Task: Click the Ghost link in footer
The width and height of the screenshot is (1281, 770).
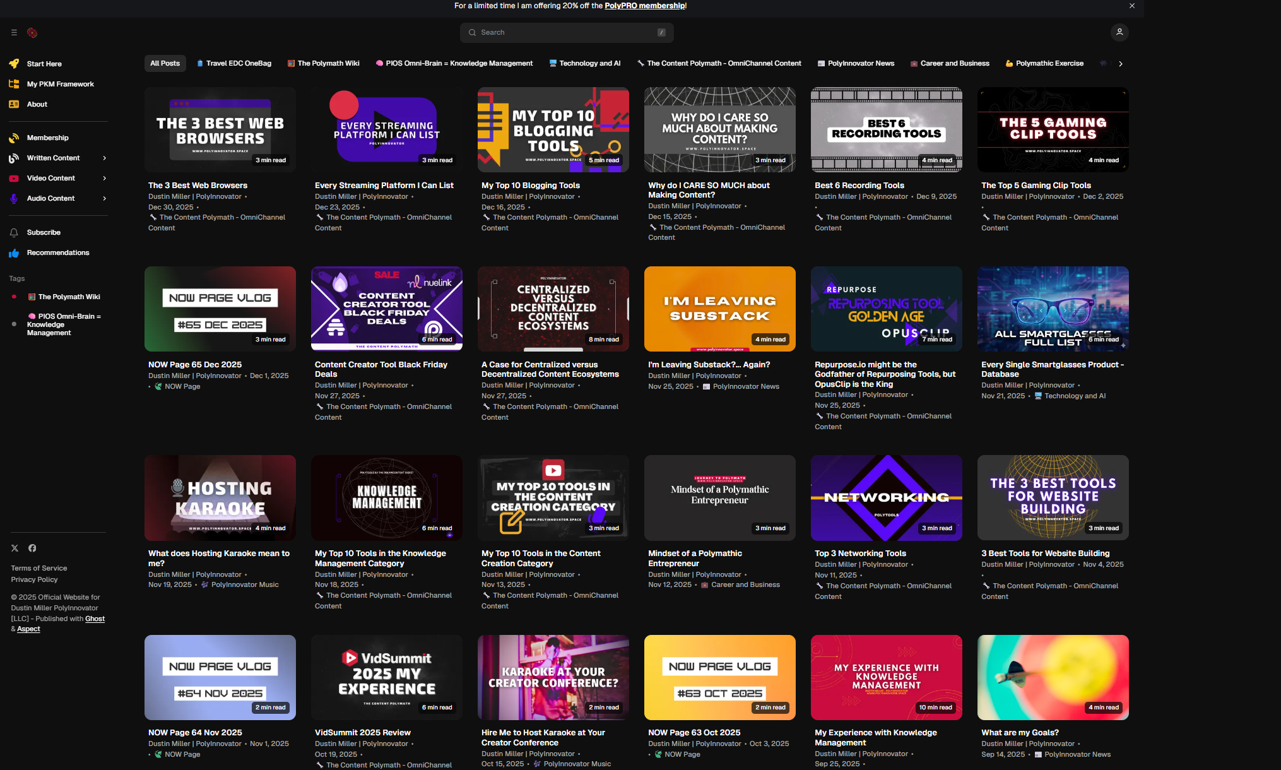Action: click(95, 619)
